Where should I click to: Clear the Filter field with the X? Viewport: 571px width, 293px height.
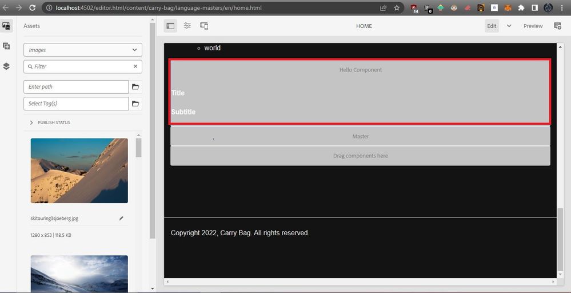(x=135, y=66)
